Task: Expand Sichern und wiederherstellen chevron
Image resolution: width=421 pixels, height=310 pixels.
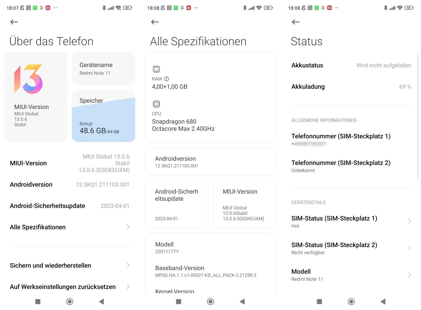Action: coord(128,265)
